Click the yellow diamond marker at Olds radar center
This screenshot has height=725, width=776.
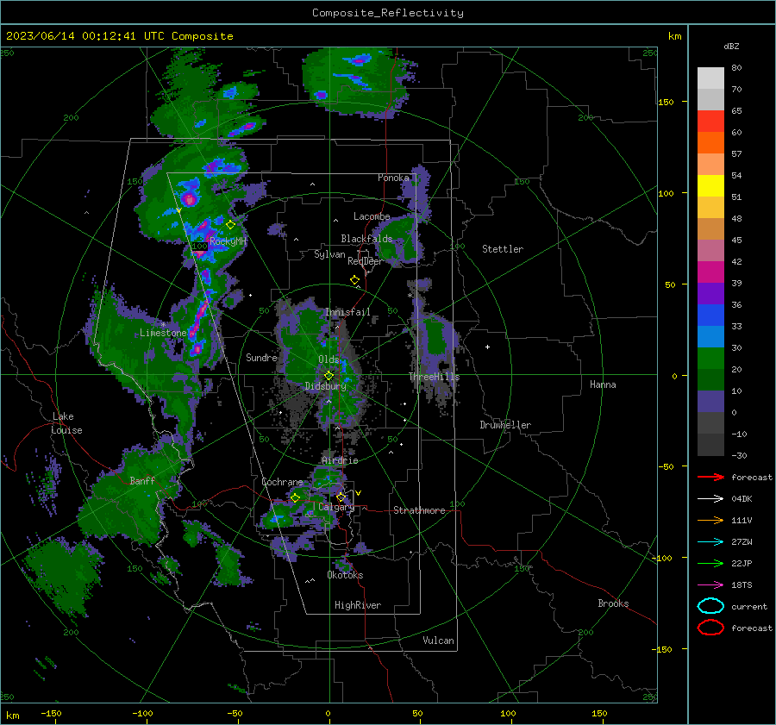click(x=329, y=376)
